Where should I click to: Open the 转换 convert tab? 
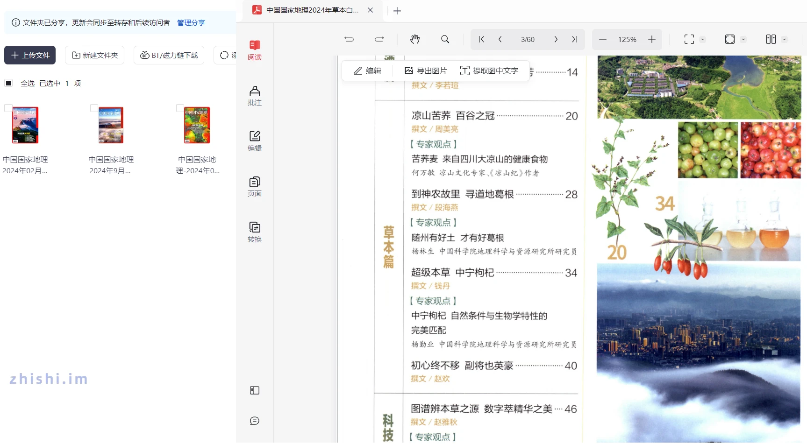[255, 232]
